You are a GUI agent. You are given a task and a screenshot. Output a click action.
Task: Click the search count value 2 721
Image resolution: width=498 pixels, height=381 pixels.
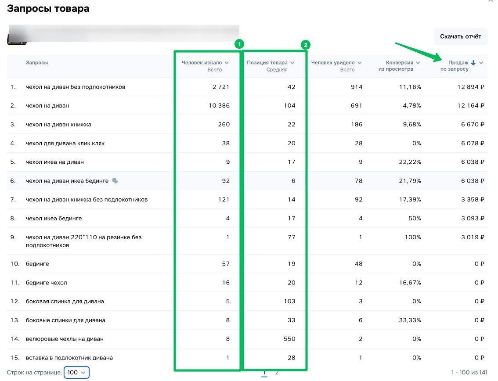(x=221, y=86)
